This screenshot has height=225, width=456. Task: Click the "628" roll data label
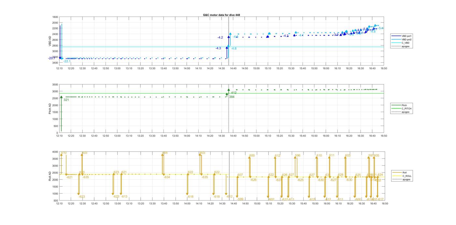(x=341, y=175)
